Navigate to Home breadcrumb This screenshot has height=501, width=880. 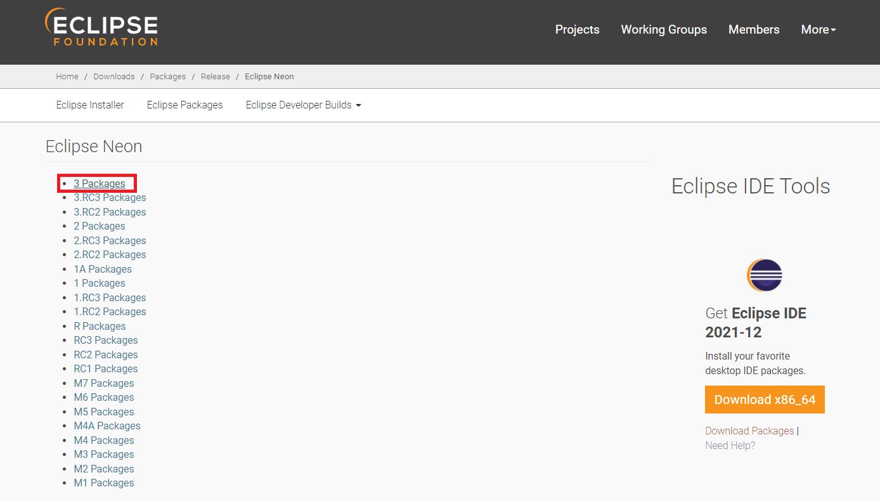[x=67, y=77]
